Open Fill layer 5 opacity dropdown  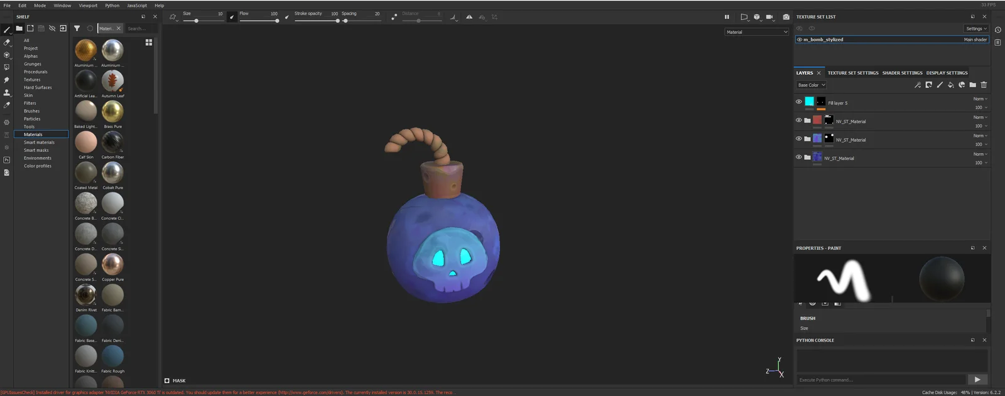coord(981,107)
